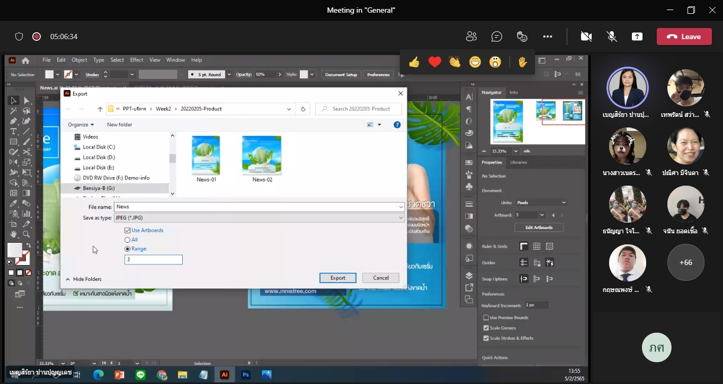Viewport: 723px width, 384px height.
Task: Select the Line Segment tool
Action: coord(26,132)
